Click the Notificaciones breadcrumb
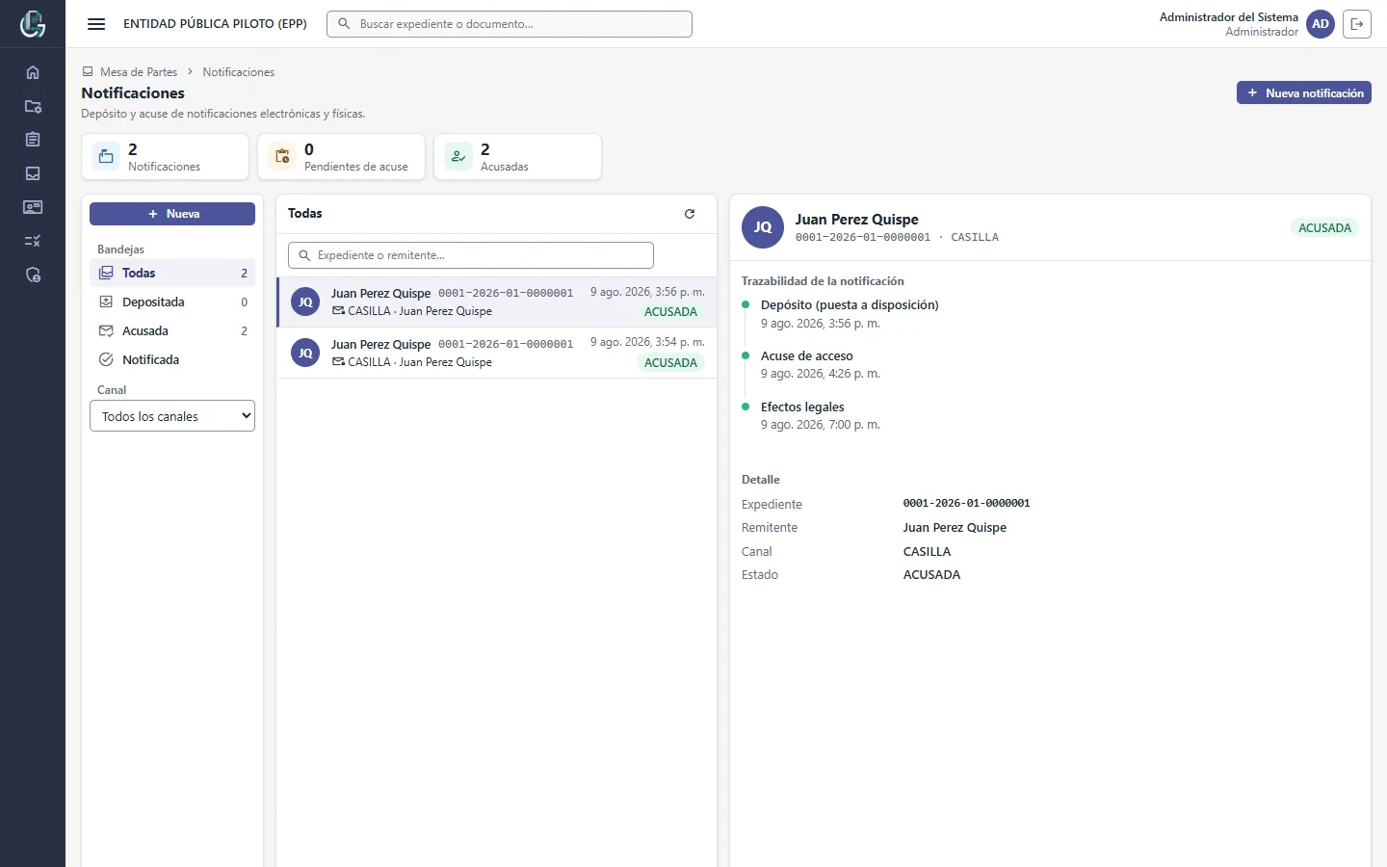 click(239, 72)
